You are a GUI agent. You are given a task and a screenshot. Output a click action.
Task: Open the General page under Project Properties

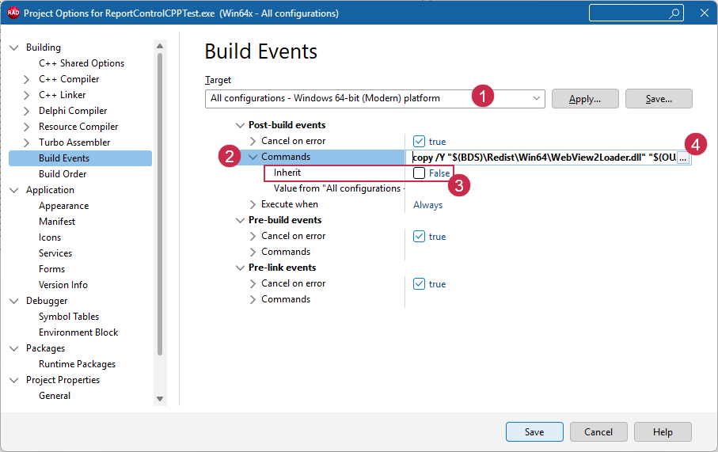tap(55, 396)
